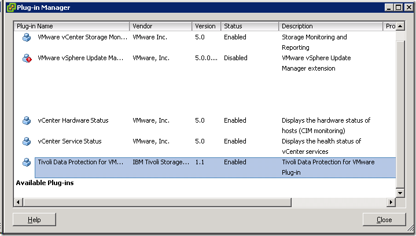Sort plug-ins by Version column header
This screenshot has height=236, width=416.
[206, 26]
